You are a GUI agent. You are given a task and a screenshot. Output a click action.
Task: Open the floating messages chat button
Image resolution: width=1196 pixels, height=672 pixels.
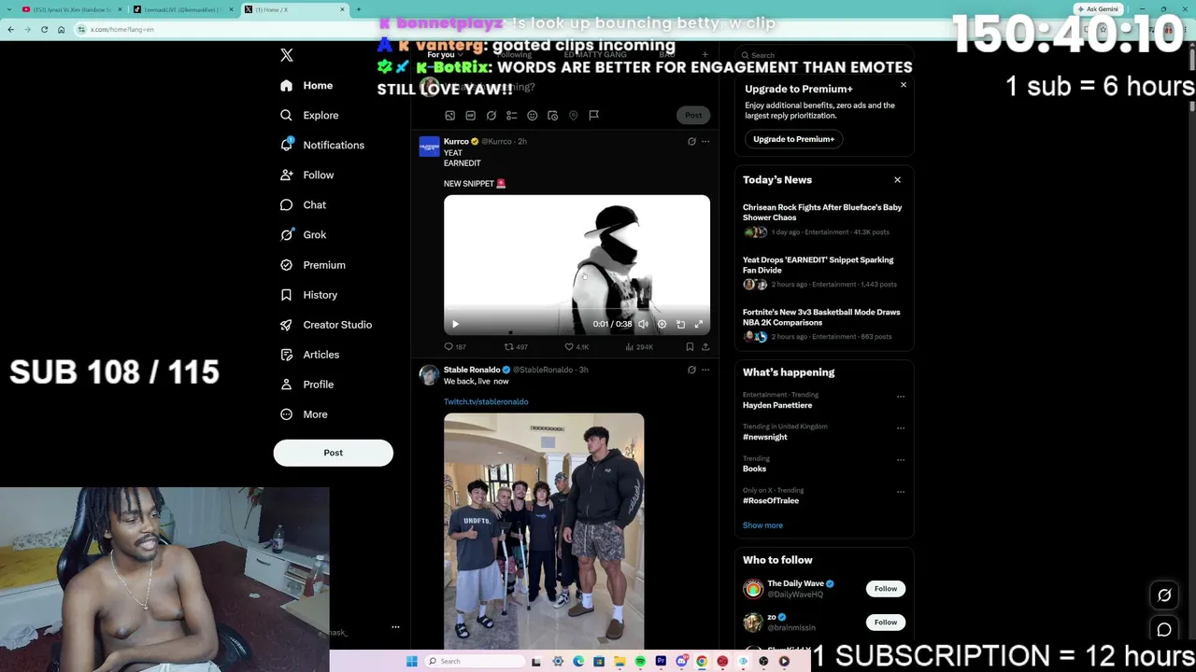pos(1164,630)
